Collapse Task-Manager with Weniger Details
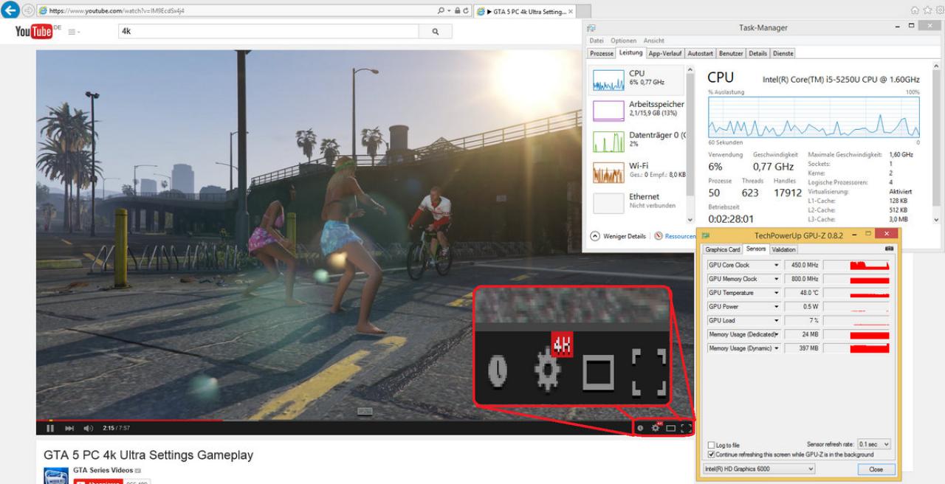 [x=619, y=236]
